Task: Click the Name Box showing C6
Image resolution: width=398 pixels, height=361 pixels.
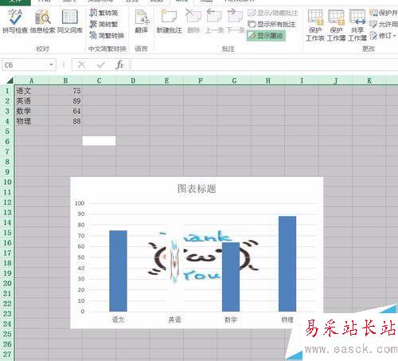Action: tap(25, 65)
